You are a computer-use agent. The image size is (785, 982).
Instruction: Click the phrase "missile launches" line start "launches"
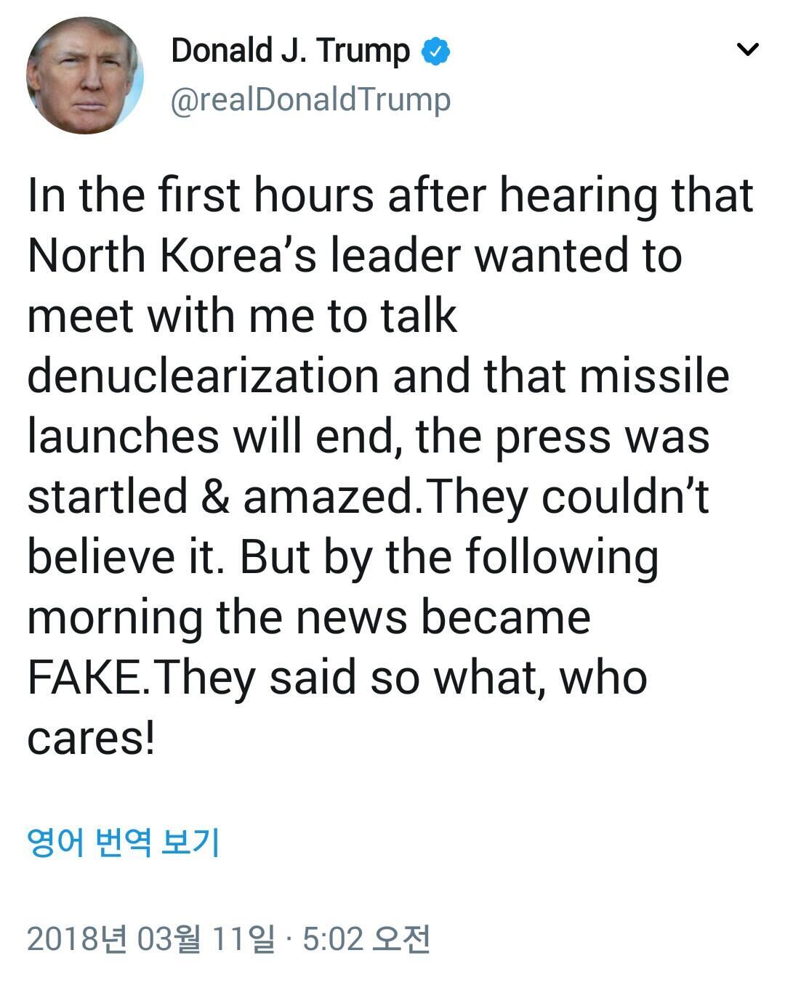pyautogui.click(x=123, y=436)
